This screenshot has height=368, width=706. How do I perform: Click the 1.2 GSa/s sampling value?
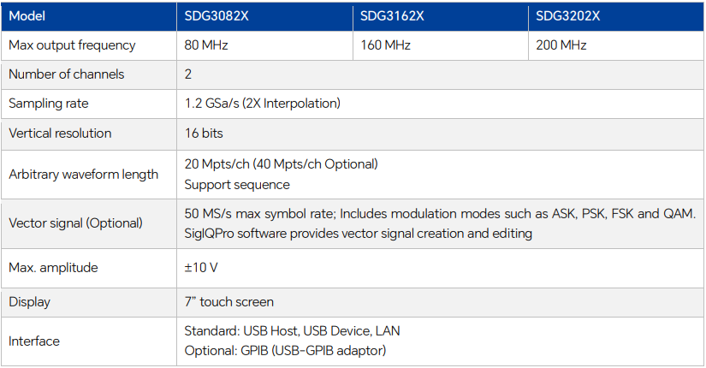coord(262,104)
